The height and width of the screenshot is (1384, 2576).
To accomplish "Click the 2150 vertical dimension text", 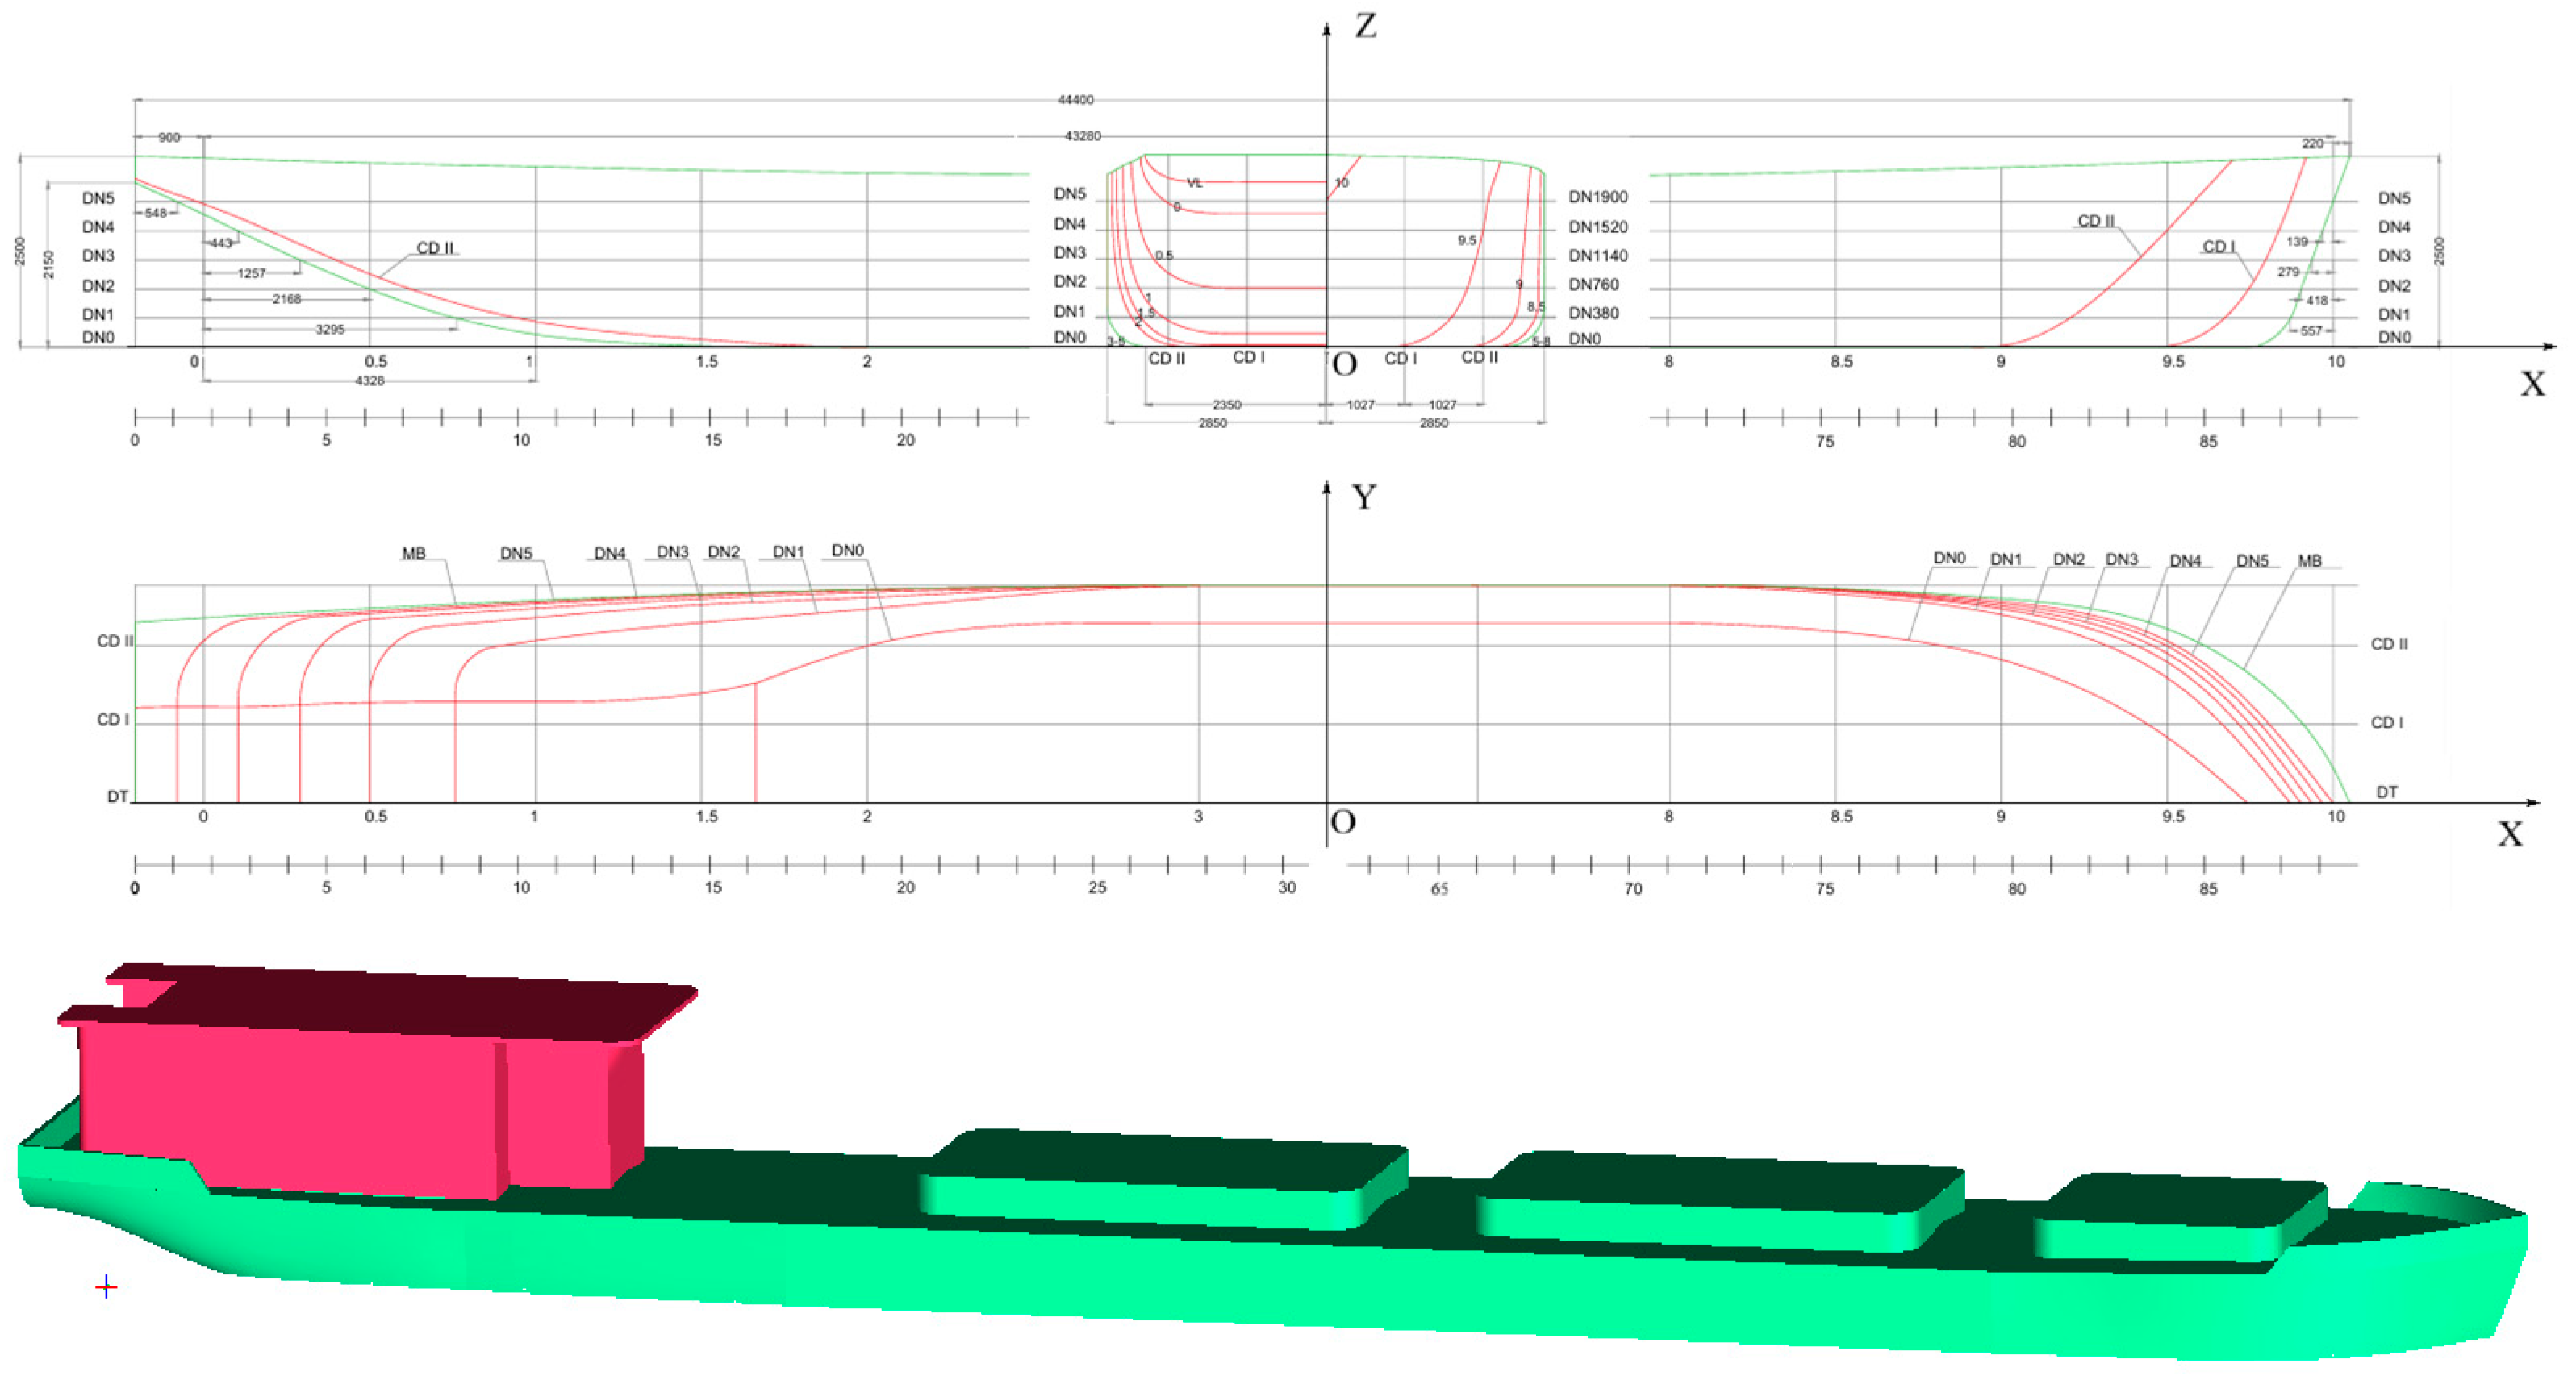I will point(49,264).
